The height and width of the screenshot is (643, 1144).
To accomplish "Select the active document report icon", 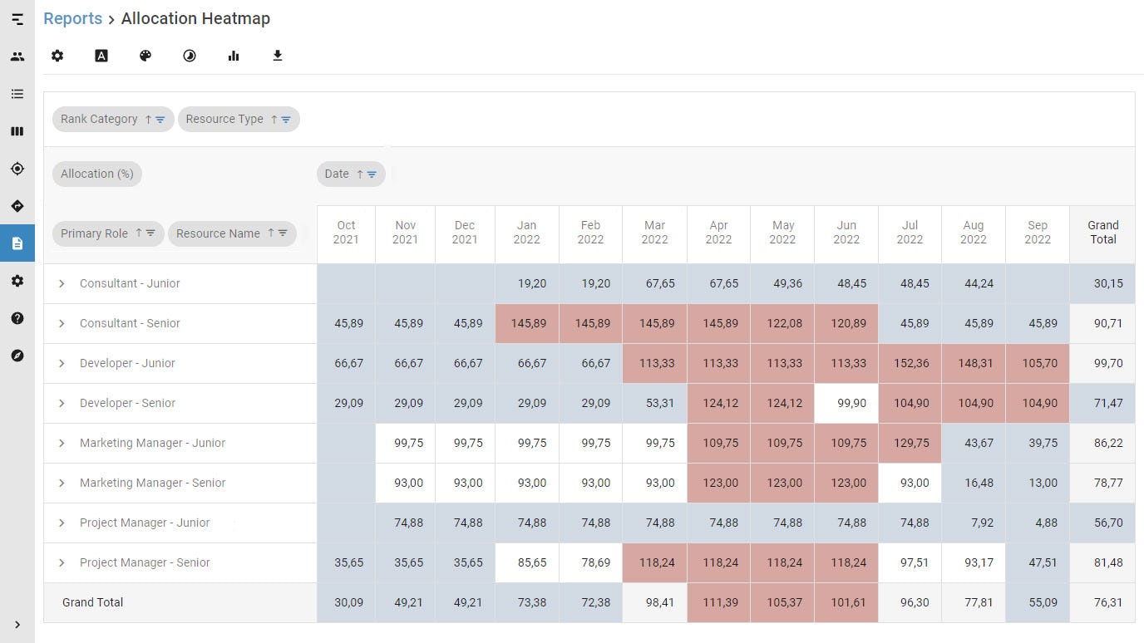I will 17,243.
